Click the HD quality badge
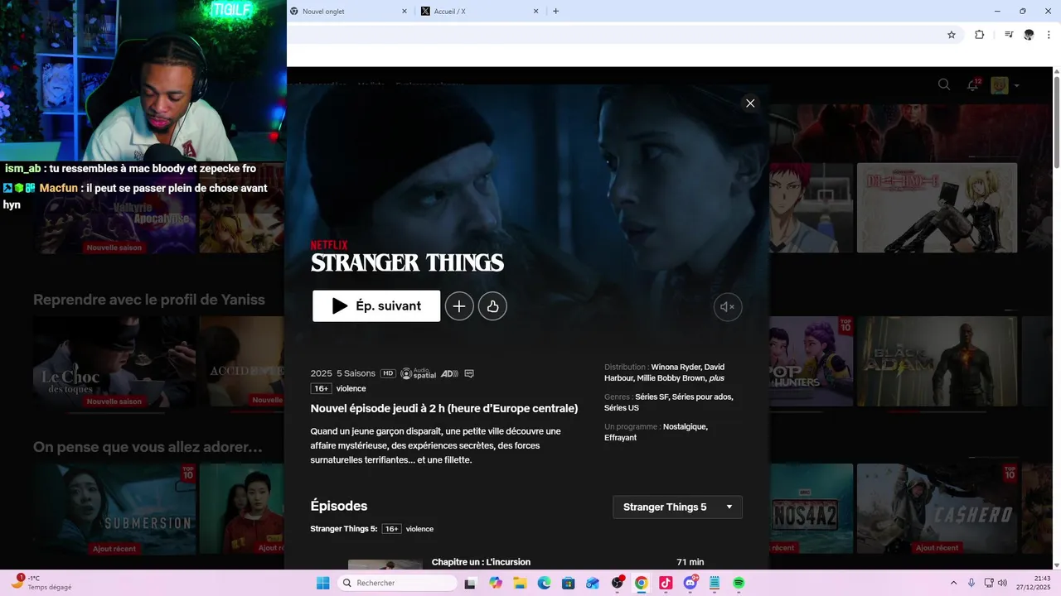The width and height of the screenshot is (1061, 596). 388,373
